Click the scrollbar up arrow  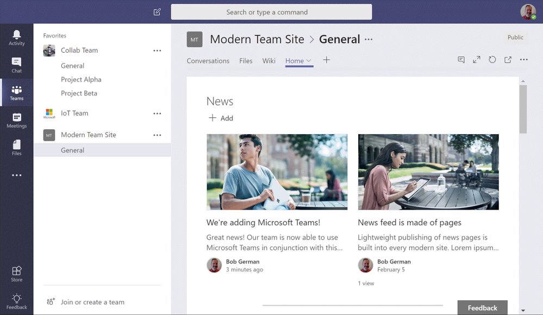tap(523, 81)
